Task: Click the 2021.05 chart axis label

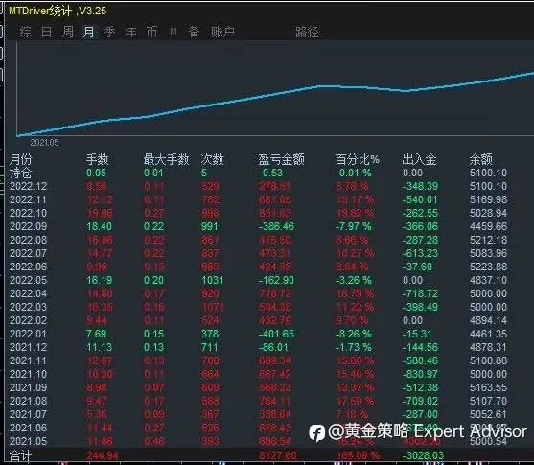Action: tap(44, 143)
